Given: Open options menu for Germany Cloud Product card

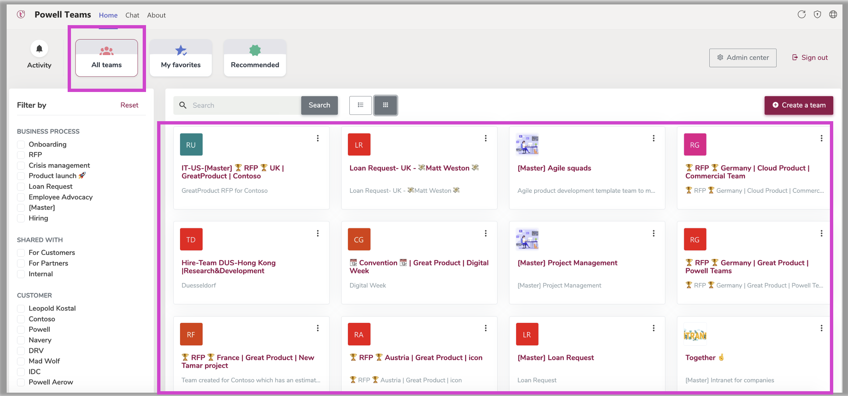Looking at the screenshot, I should pos(821,138).
